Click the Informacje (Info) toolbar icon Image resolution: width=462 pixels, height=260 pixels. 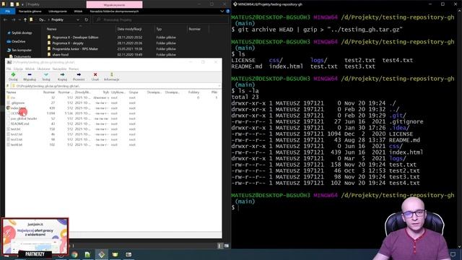[x=112, y=74]
